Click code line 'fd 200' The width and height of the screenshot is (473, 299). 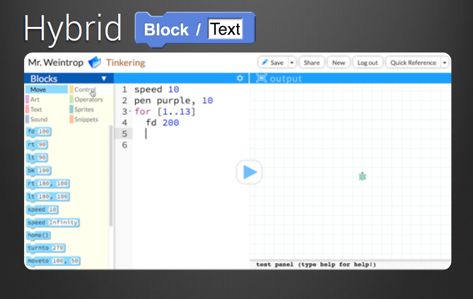pyautogui.click(x=162, y=123)
